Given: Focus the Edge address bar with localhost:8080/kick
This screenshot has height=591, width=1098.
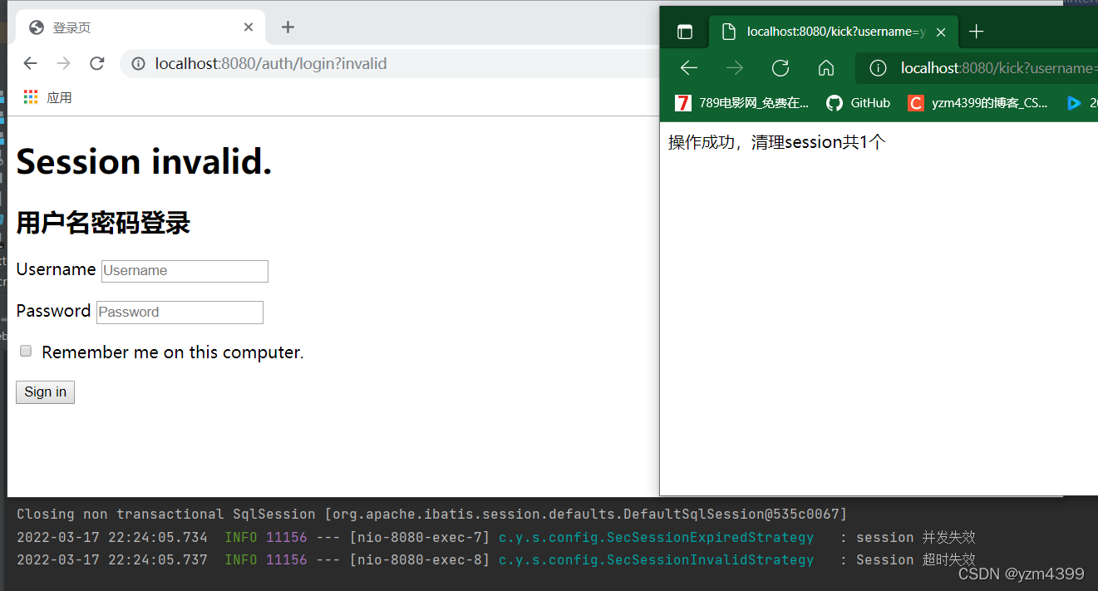Looking at the screenshot, I should tap(977, 68).
